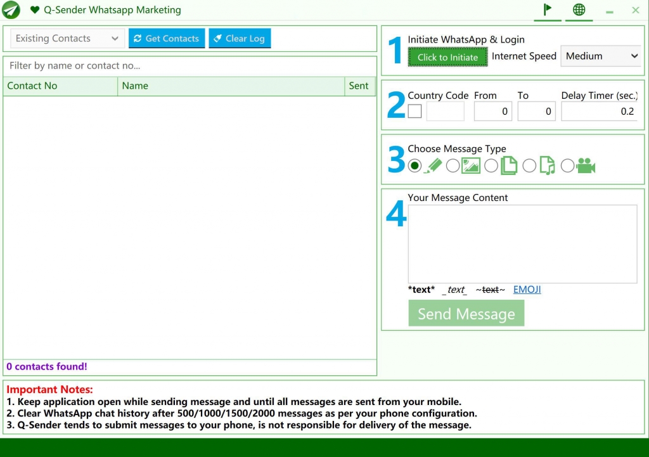
Task: Click the To number field
Action: 536,111
